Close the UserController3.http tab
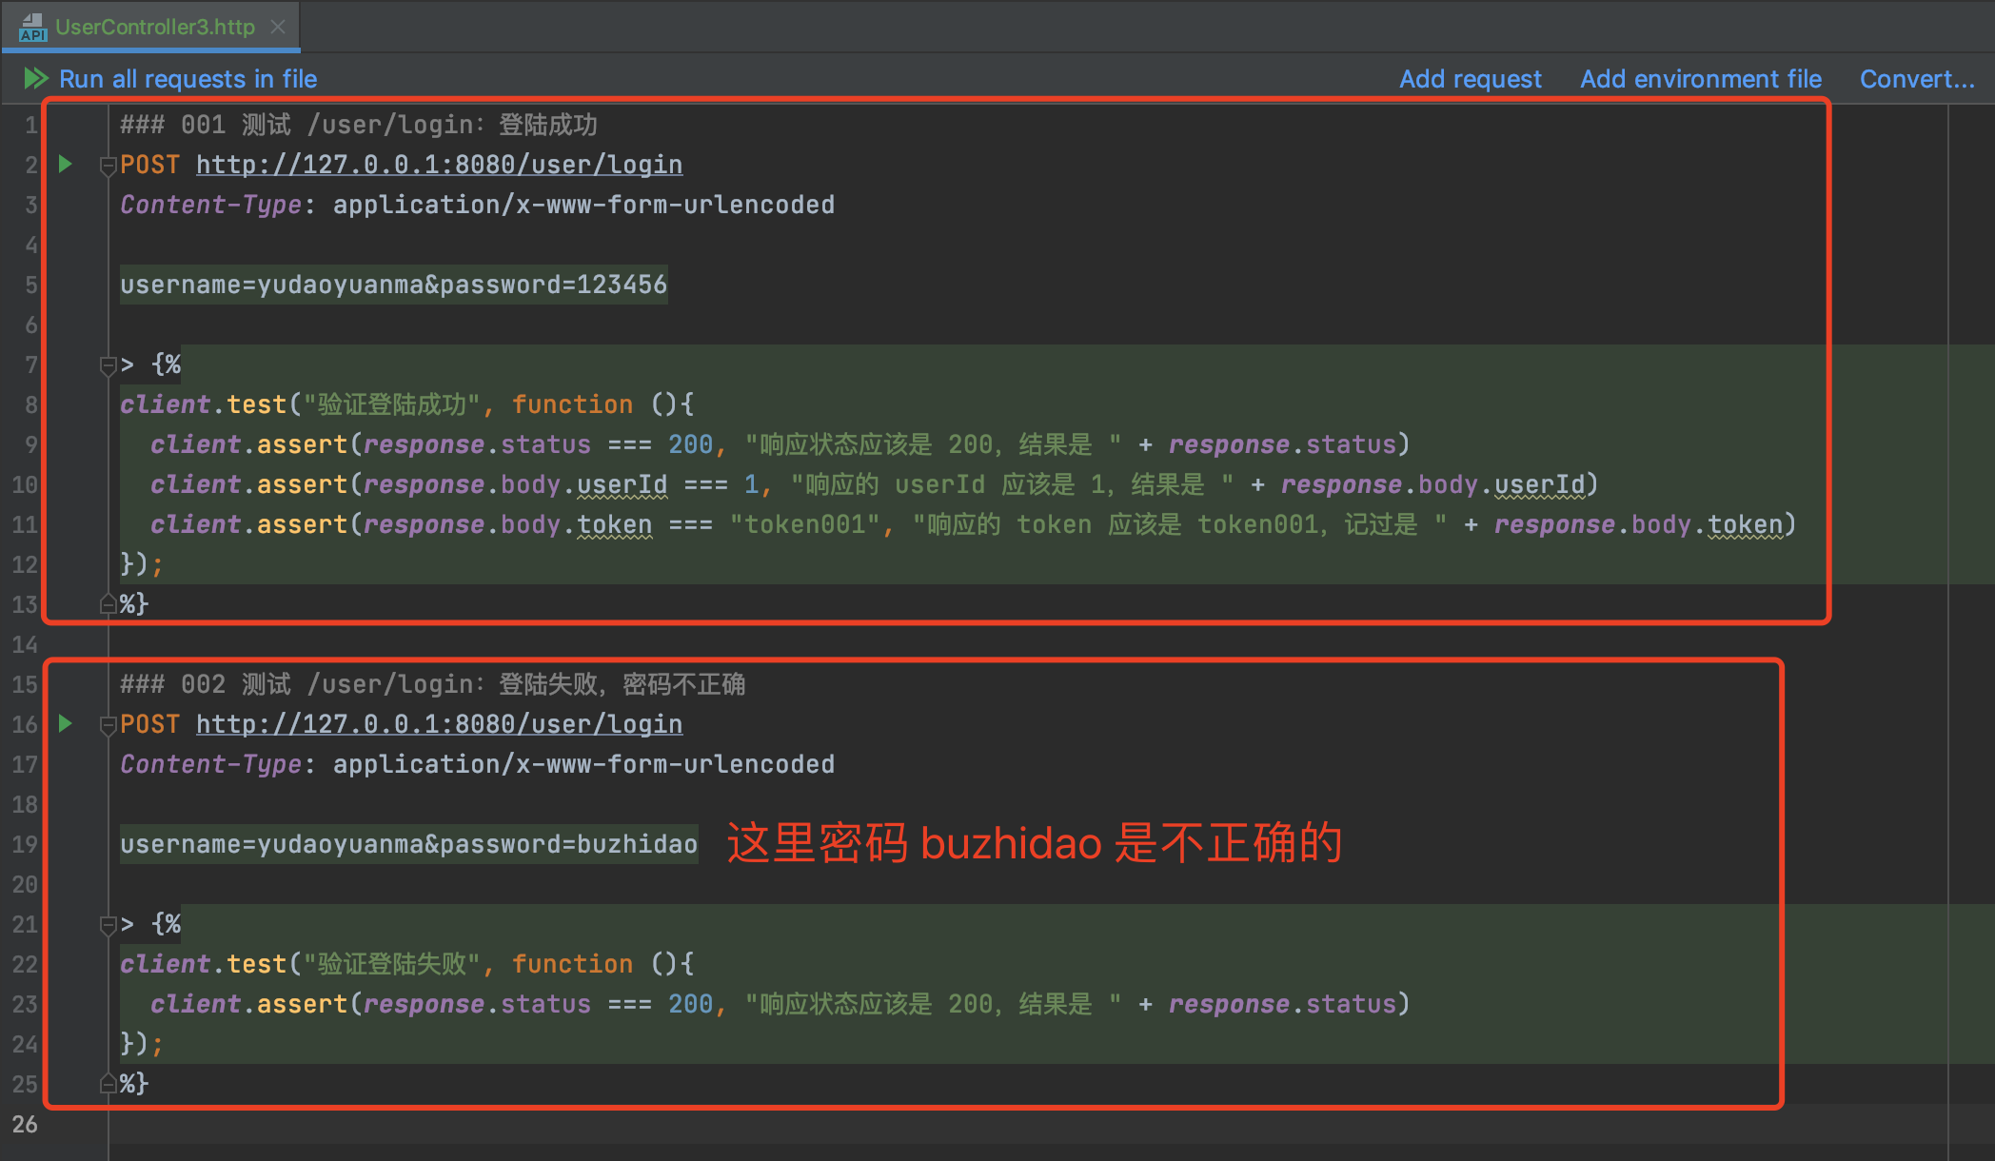The height and width of the screenshot is (1161, 1995). pos(278,27)
